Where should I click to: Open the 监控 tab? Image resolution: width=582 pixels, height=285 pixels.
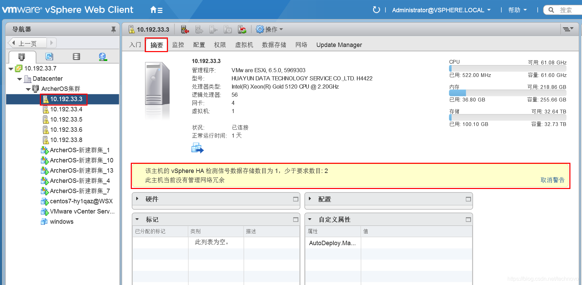(x=178, y=45)
